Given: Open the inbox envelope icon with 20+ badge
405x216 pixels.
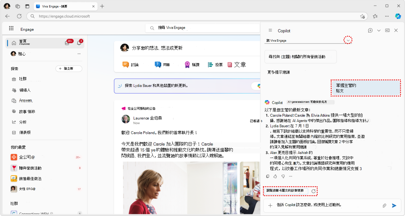Looking at the screenshot, I should [x=67, y=43].
